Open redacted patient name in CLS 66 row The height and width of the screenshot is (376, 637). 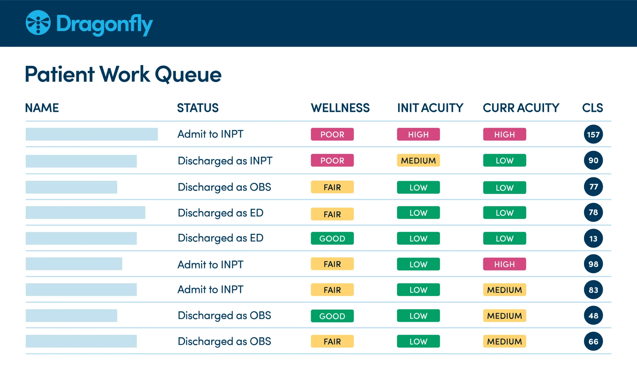click(x=81, y=341)
